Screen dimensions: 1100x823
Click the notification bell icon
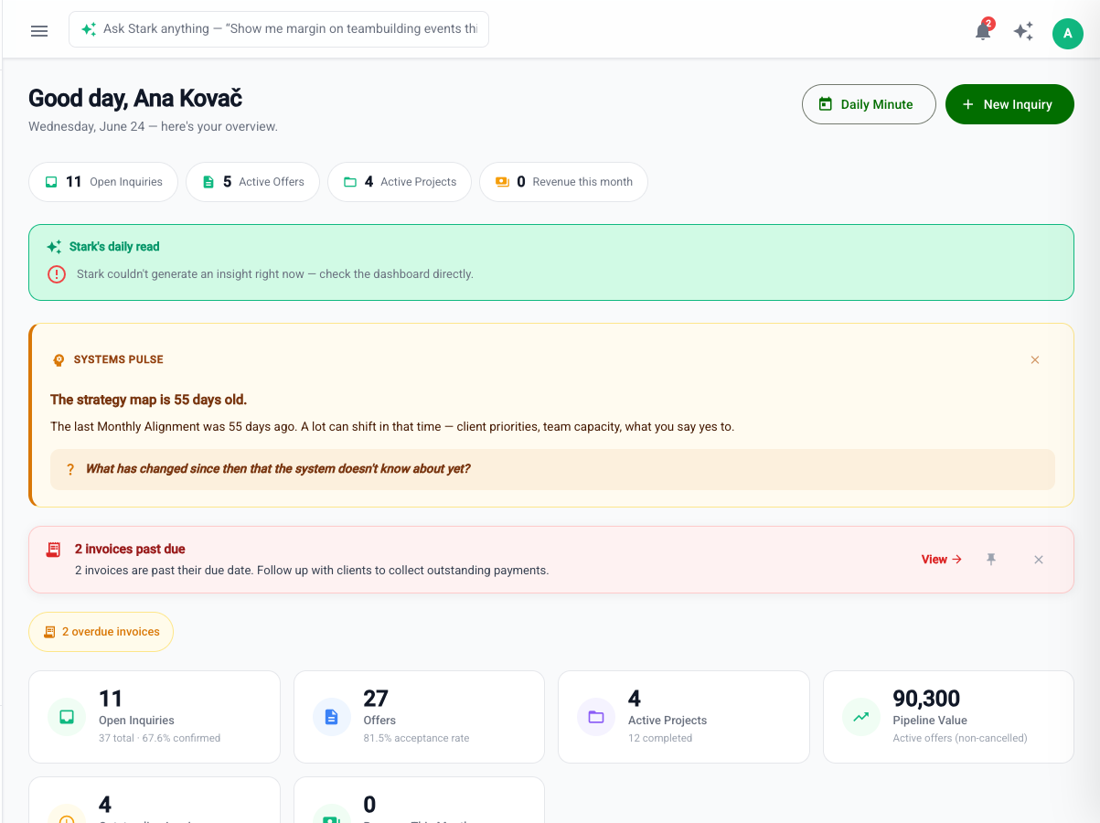pyautogui.click(x=983, y=32)
